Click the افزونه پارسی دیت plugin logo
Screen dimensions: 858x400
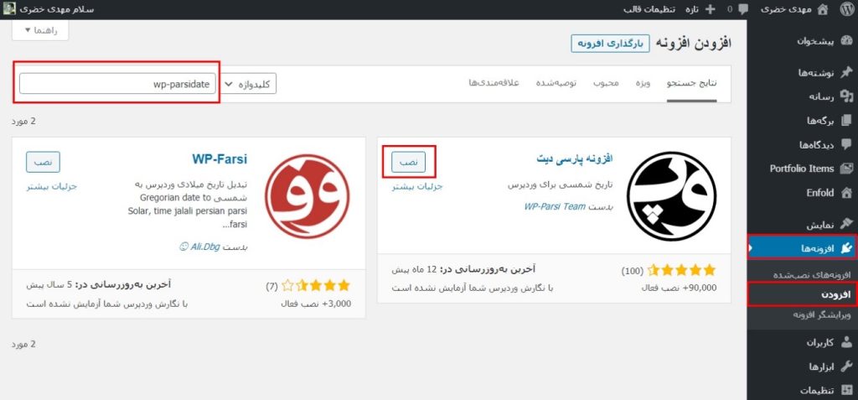pos(671,196)
